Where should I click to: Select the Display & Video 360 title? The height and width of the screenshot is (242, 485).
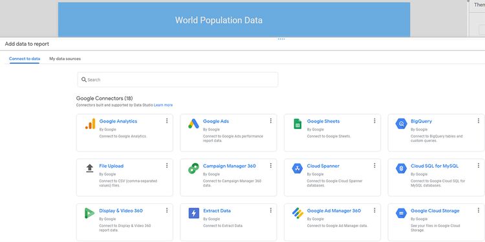121,211
